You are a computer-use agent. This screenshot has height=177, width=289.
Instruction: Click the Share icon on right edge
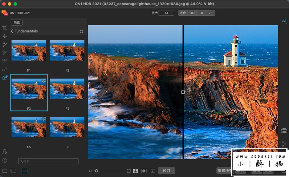click(284, 144)
